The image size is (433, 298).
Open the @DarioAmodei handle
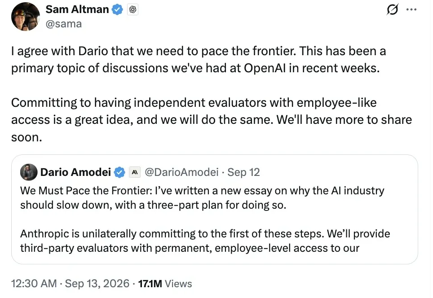(x=182, y=172)
